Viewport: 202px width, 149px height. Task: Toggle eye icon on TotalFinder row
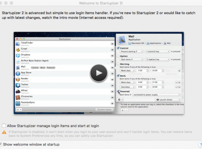[x=112, y=44]
